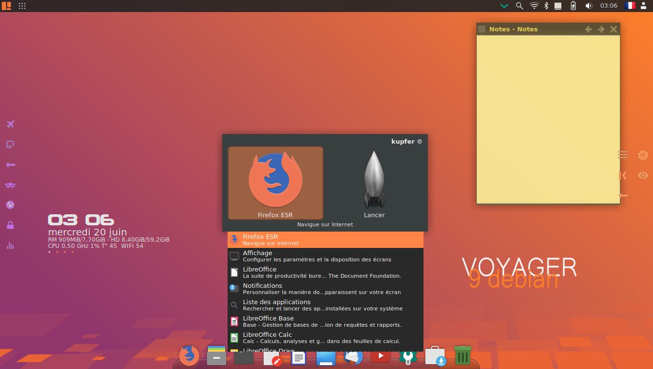653x369 pixels.
Task: Click the padlock icon in left sidebar
Action: 10,225
